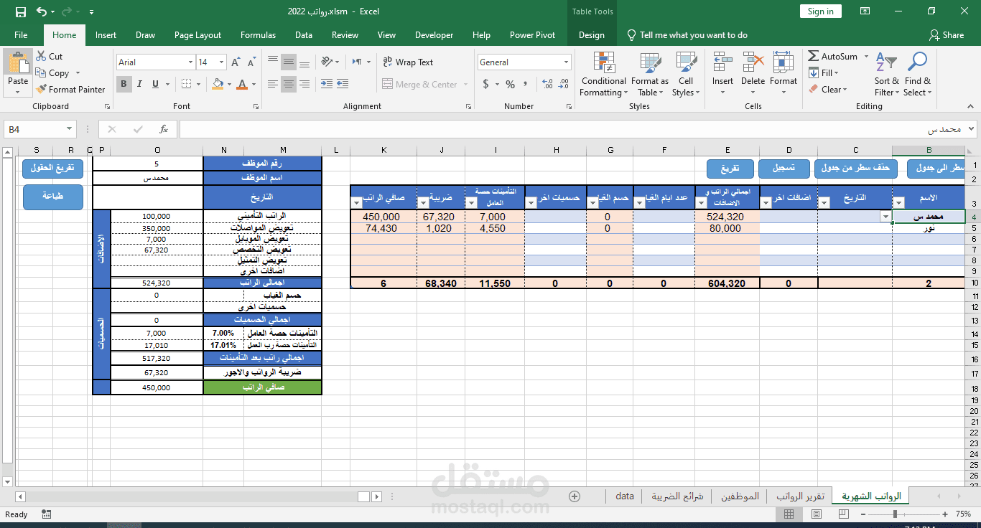Open Conditional Formatting menu
This screenshot has width=981, height=528.
(x=603, y=74)
